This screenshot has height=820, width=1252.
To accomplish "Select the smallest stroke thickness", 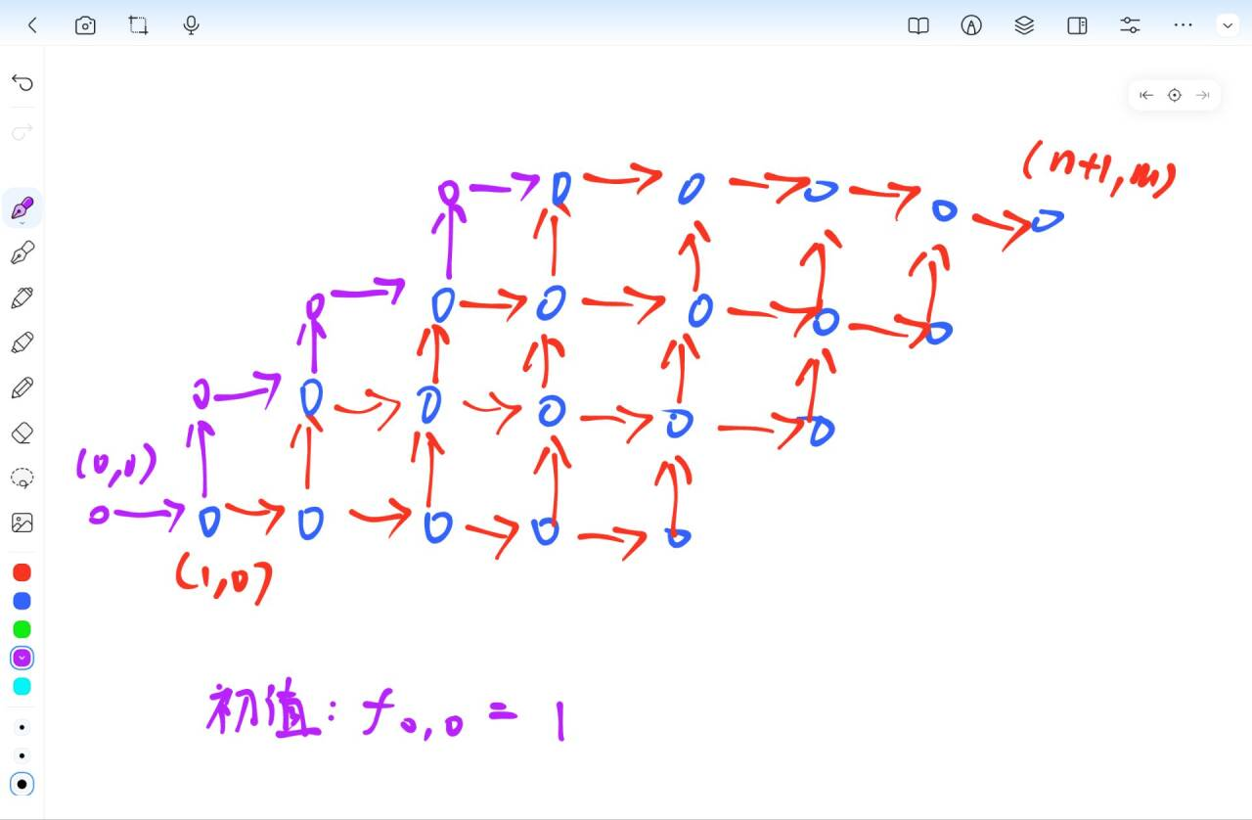I will pyautogui.click(x=22, y=727).
